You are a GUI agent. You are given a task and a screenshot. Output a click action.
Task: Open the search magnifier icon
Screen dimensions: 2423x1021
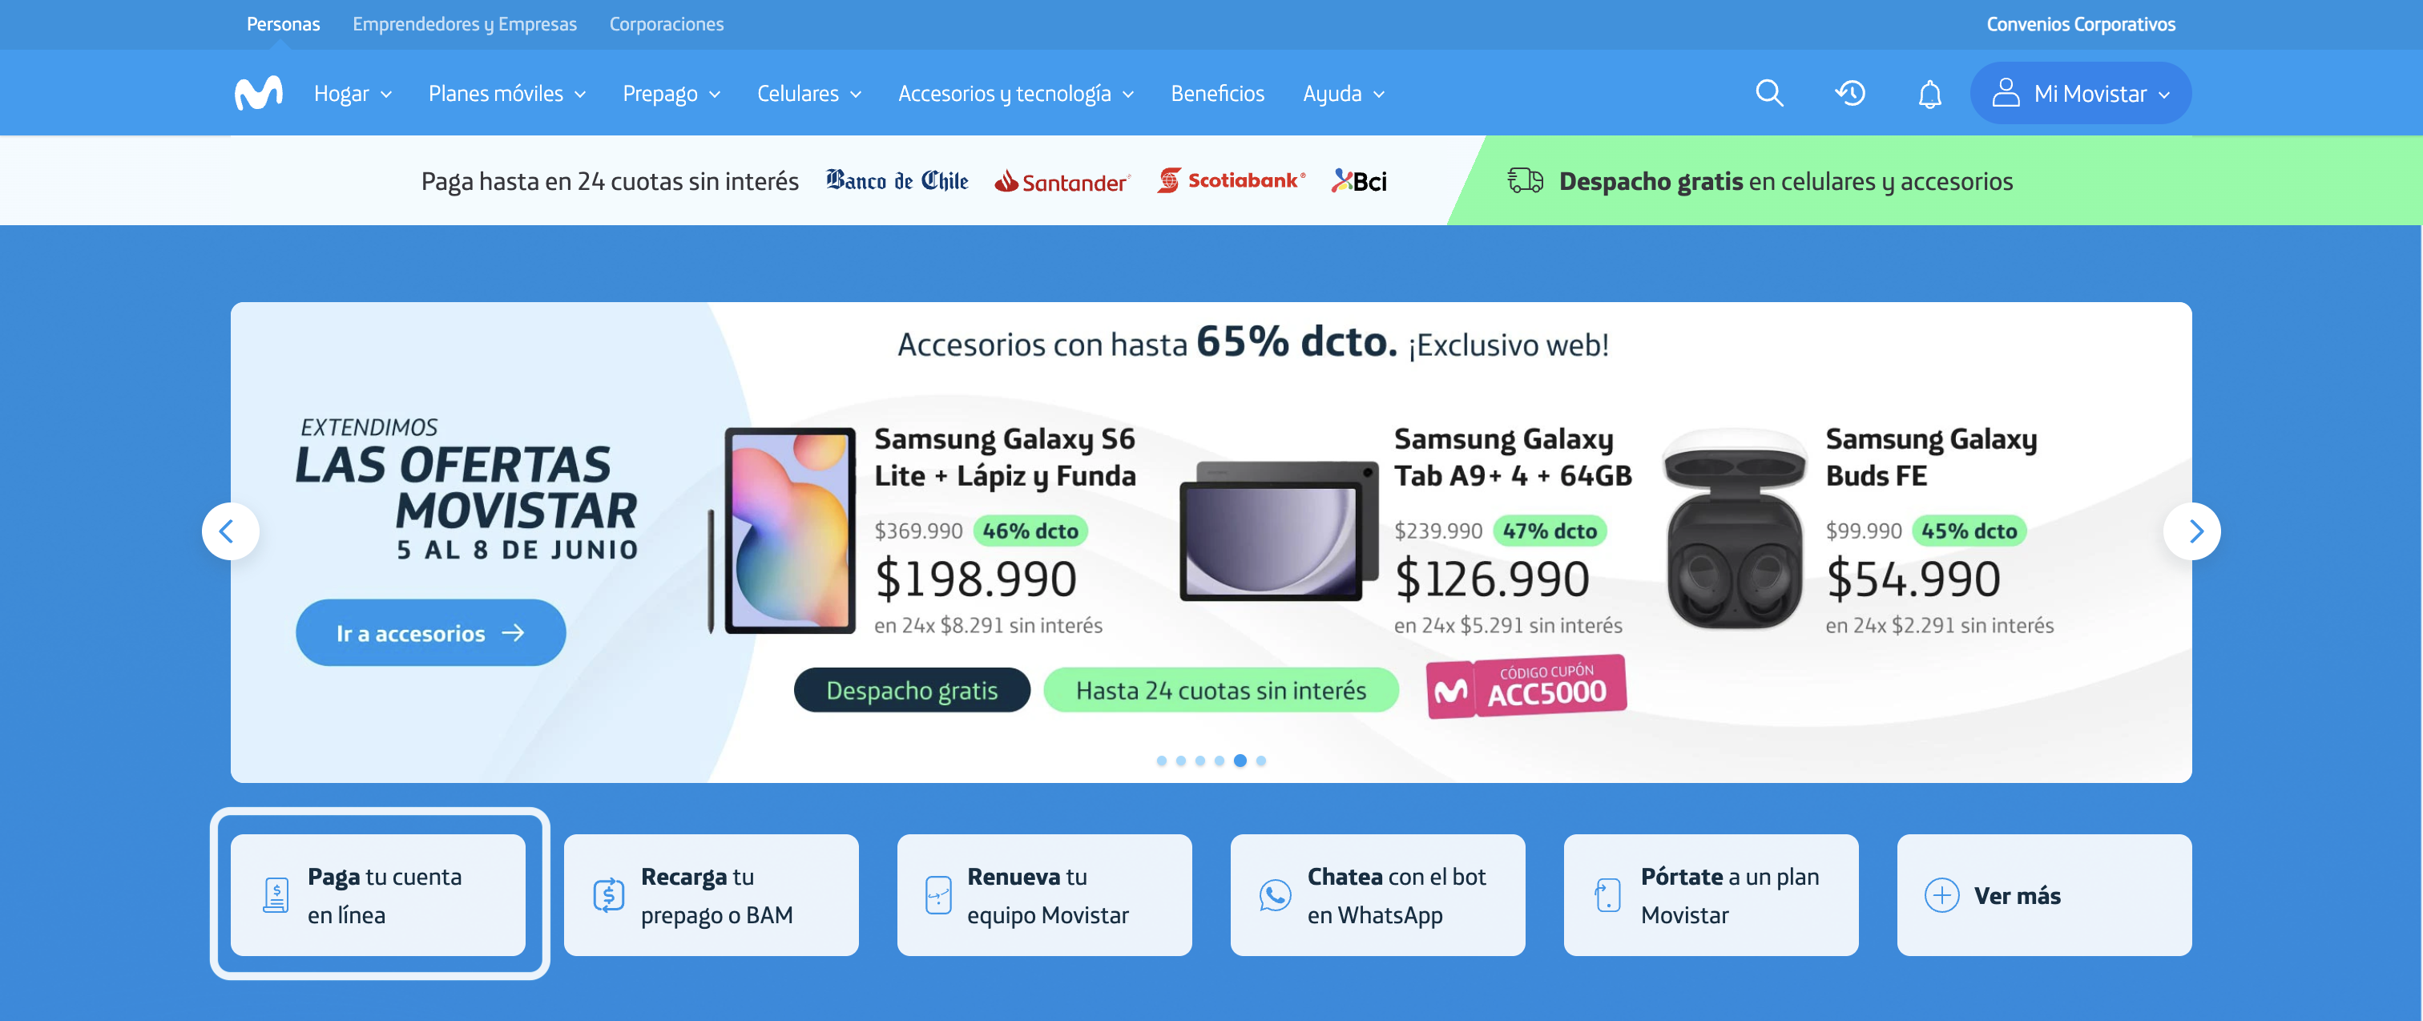[x=1769, y=93]
